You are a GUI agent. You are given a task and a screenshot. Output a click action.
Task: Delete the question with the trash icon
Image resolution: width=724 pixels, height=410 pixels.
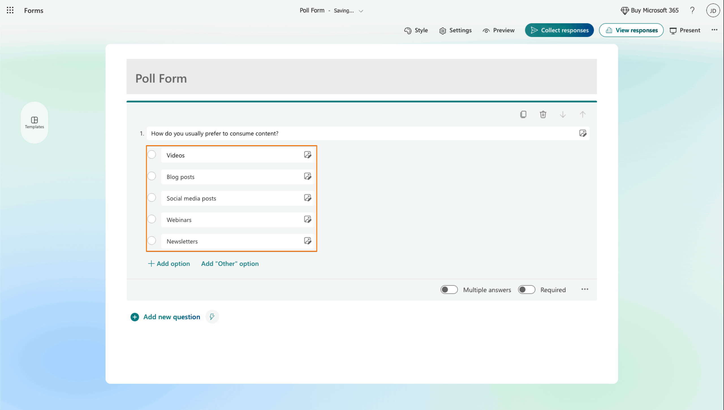tap(543, 114)
